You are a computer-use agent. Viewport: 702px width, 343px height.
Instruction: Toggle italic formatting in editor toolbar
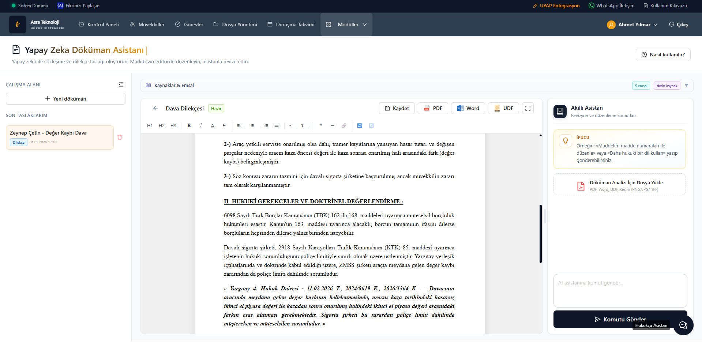point(201,126)
